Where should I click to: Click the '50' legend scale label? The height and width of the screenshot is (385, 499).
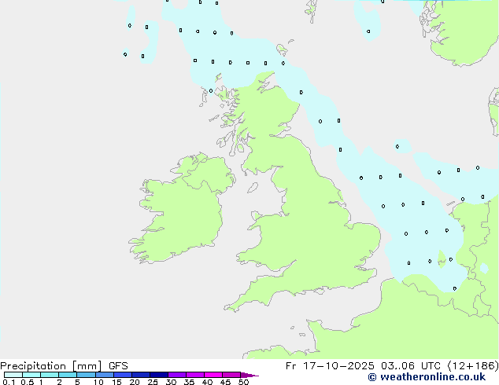[243, 382]
